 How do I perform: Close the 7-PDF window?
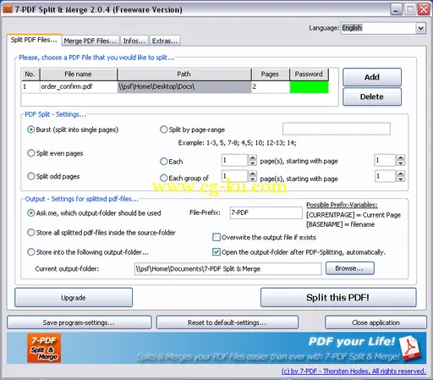click(x=424, y=9)
